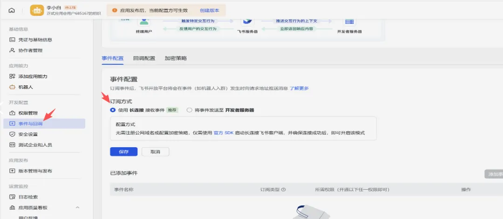Select 事件与回调 in sidebar
503x219 pixels.
pyautogui.click(x=44, y=123)
